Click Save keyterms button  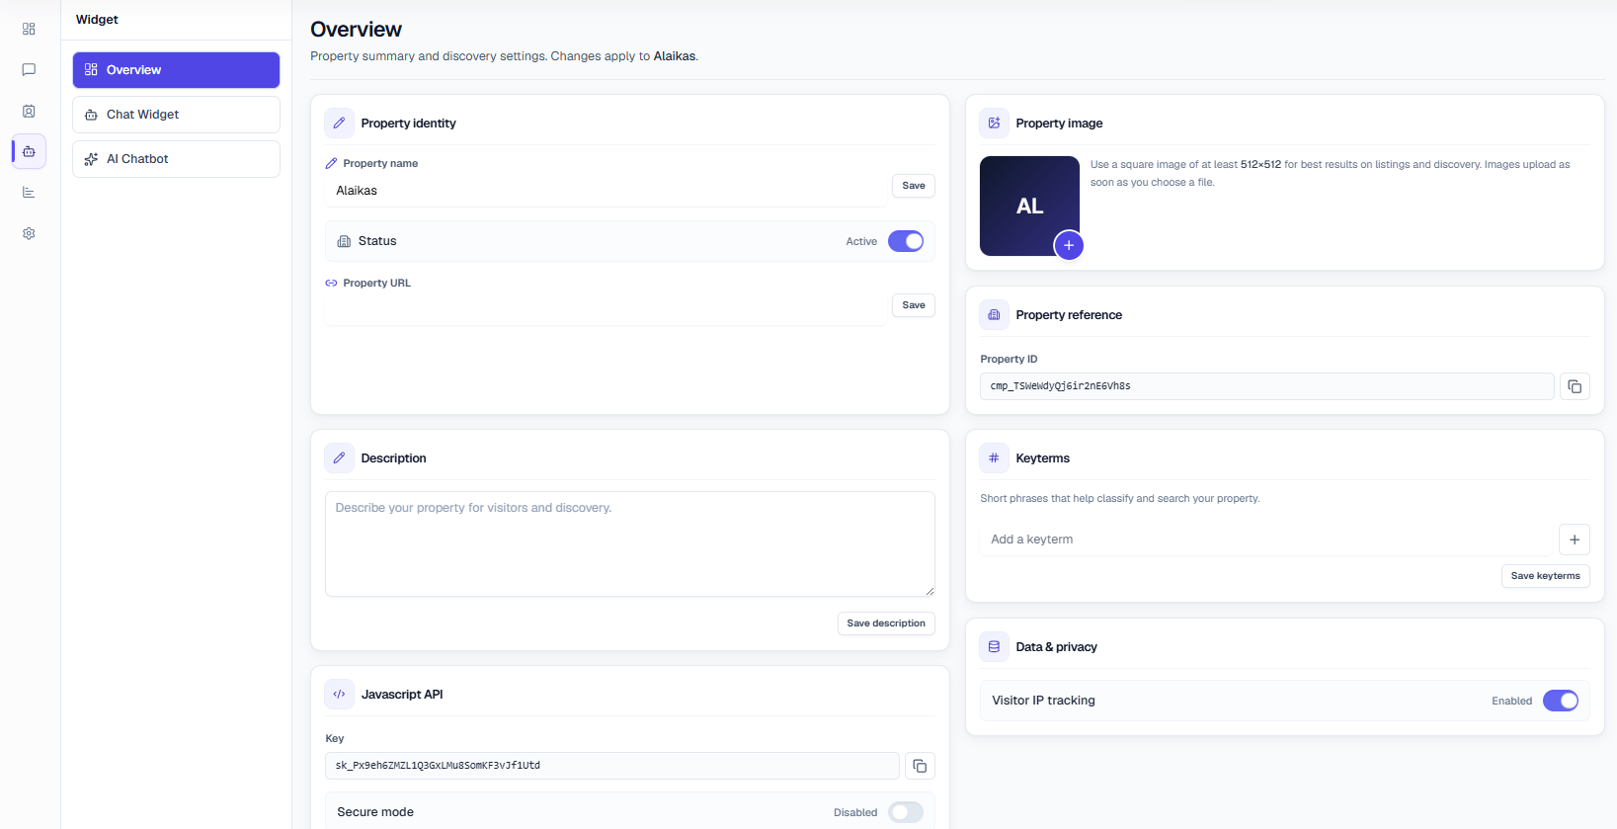pos(1546,576)
